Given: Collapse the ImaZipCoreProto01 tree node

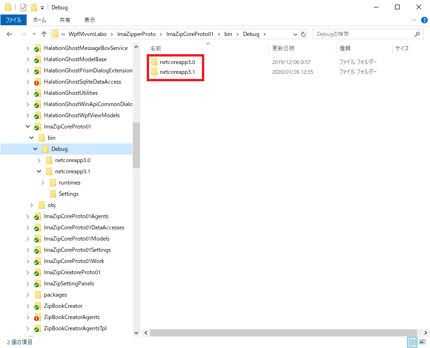Looking at the screenshot, I should tap(28, 127).
